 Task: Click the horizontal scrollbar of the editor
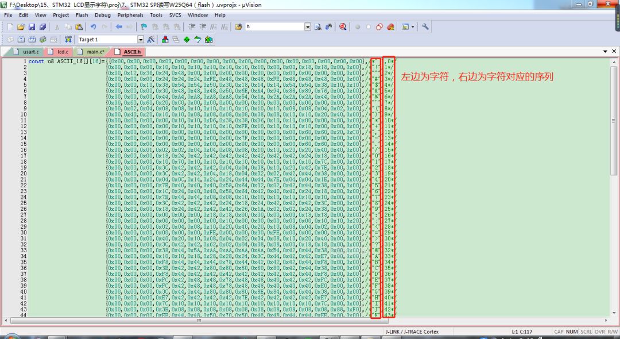coord(307,321)
